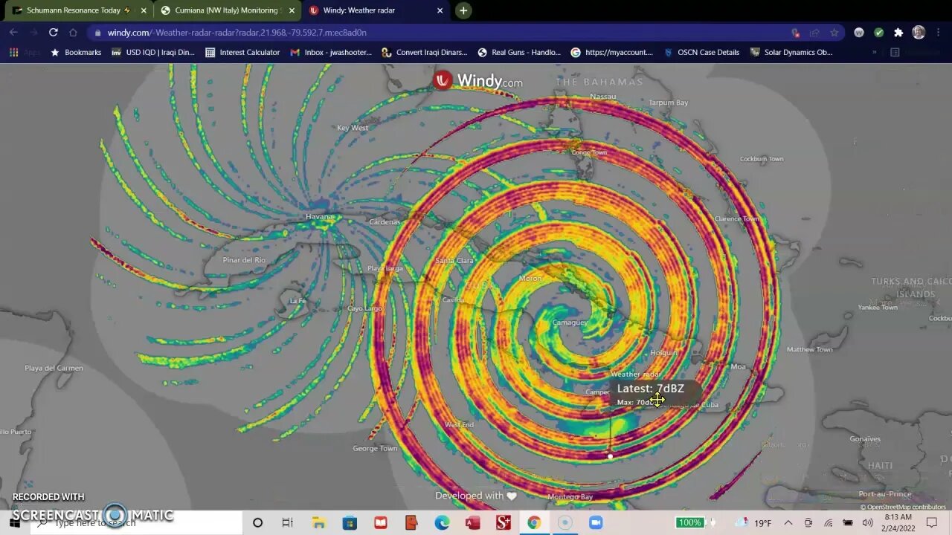This screenshot has width=952, height=535.
Task: Open the Extensions puzzle icon
Action: (898, 33)
